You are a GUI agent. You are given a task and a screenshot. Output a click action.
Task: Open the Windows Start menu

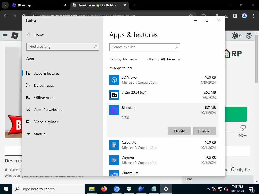pos(6,189)
